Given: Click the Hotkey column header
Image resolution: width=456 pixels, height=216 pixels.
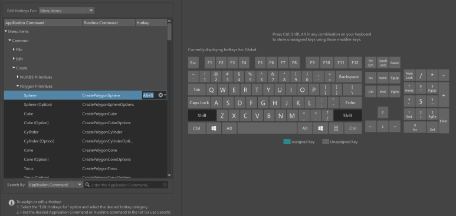Looking at the screenshot, I should click(151, 22).
